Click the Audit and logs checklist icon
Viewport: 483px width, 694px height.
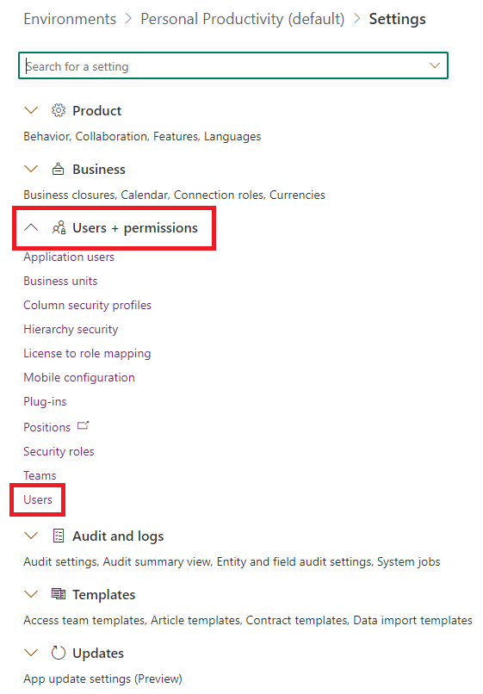[59, 536]
